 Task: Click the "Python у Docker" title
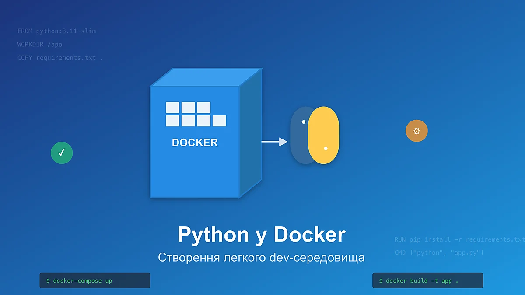[x=261, y=235]
